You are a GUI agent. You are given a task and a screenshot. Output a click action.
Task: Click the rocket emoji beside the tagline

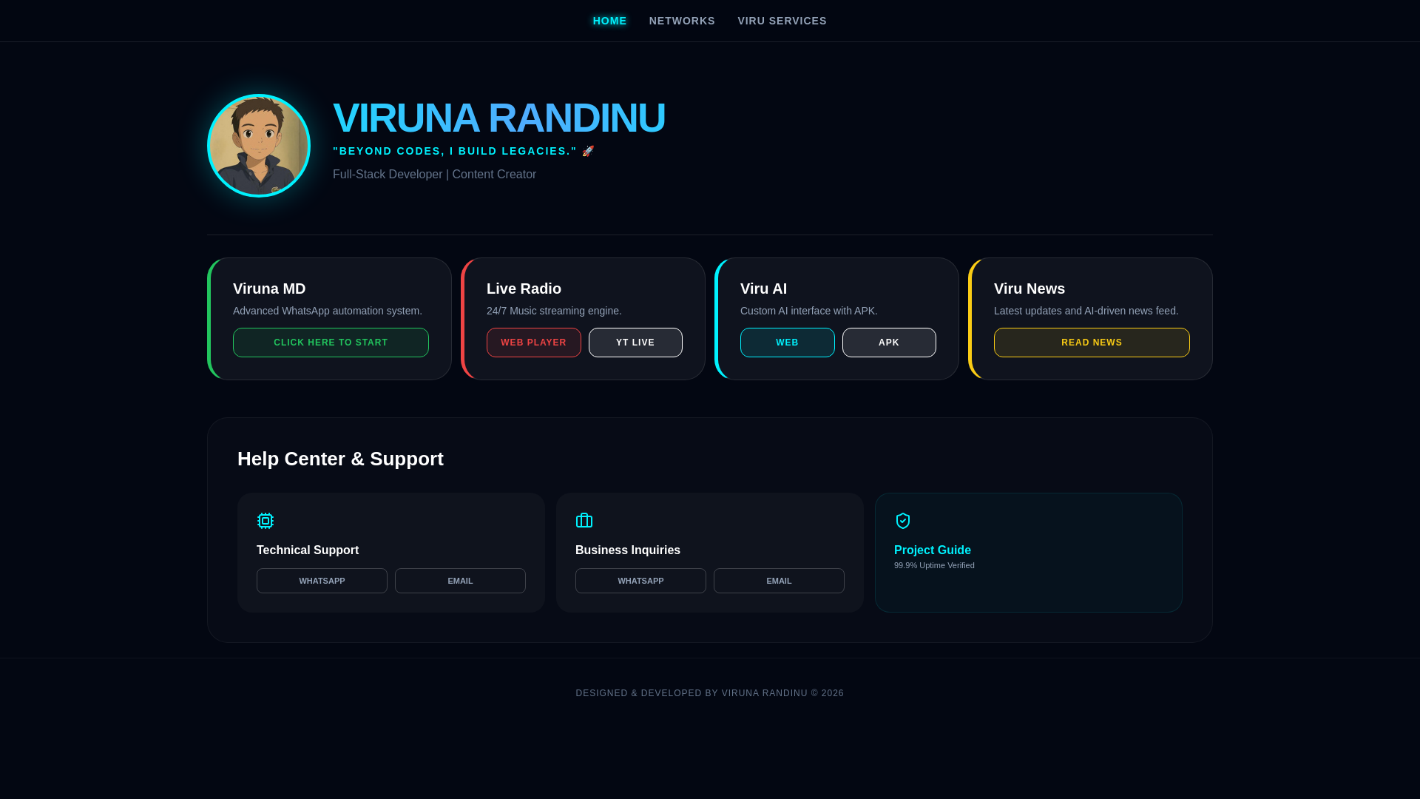(589, 151)
